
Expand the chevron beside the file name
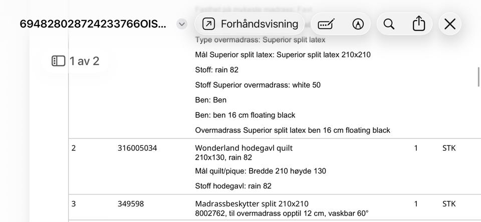(182, 24)
